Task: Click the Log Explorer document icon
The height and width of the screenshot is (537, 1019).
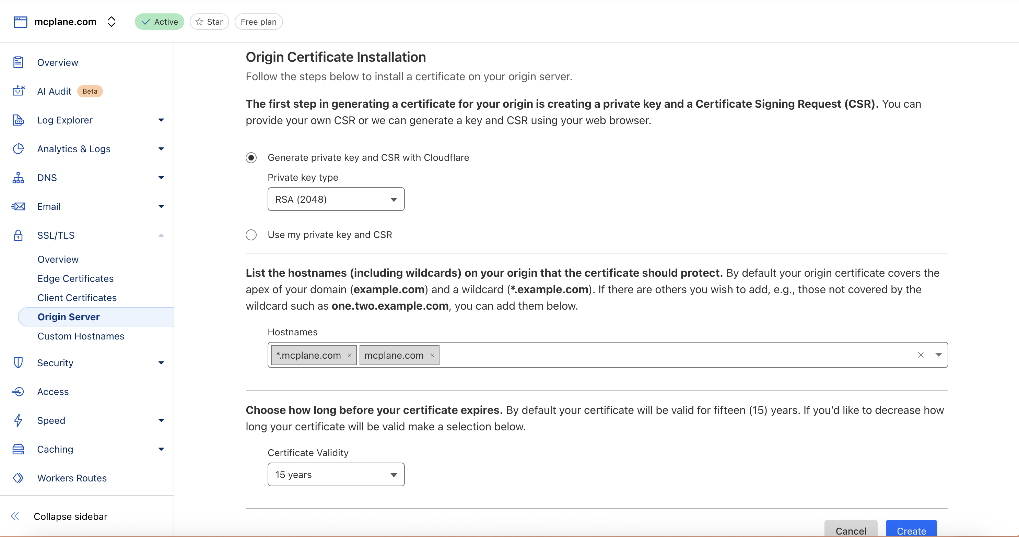Action: pyautogui.click(x=18, y=120)
